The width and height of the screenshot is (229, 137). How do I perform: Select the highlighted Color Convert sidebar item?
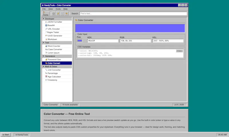(x=57, y=63)
